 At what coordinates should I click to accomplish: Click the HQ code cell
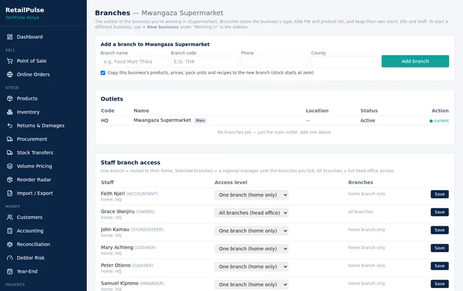(x=105, y=121)
